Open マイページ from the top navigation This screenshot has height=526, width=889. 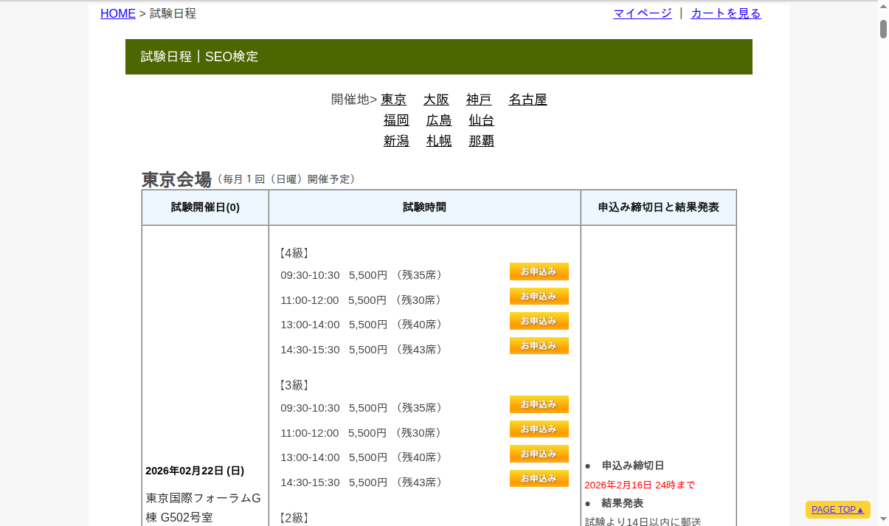pyautogui.click(x=641, y=13)
